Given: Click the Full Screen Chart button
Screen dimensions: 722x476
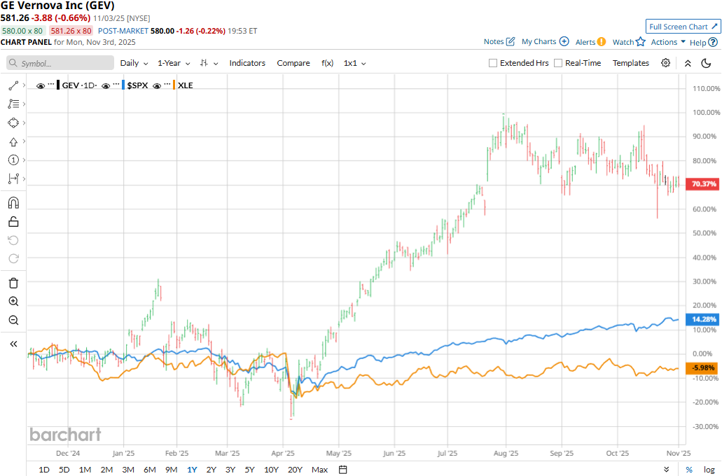Looking at the screenshot, I should click(683, 27).
